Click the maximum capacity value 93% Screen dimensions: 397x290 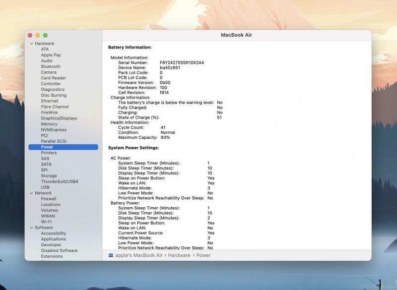pos(165,137)
